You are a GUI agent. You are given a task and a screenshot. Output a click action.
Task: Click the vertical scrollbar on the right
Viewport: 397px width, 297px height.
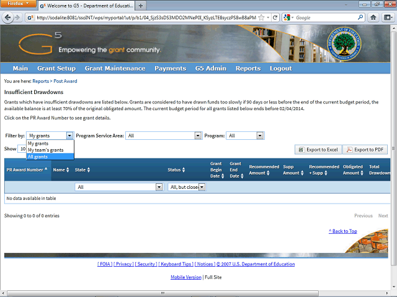coord(394,148)
